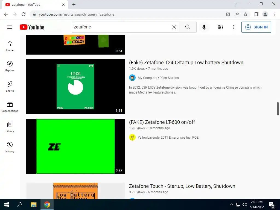Open History in sidebar
The width and height of the screenshot is (280, 210).
(10, 147)
